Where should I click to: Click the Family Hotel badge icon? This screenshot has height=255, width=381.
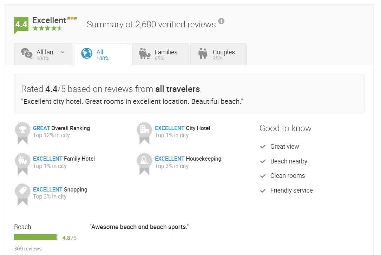22,161
